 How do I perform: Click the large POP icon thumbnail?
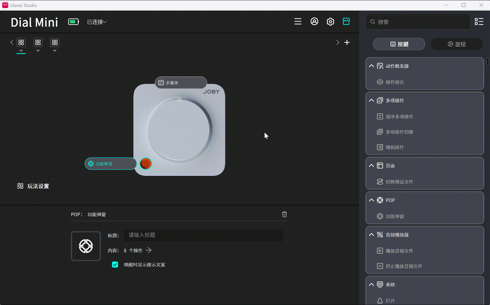coord(86,246)
